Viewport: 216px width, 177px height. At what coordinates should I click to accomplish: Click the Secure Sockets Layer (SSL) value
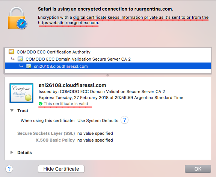click(x=95, y=133)
